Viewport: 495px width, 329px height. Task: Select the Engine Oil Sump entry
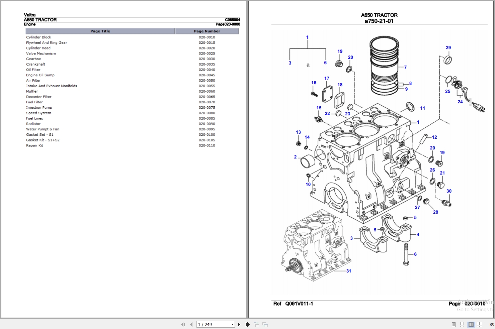click(x=40, y=75)
